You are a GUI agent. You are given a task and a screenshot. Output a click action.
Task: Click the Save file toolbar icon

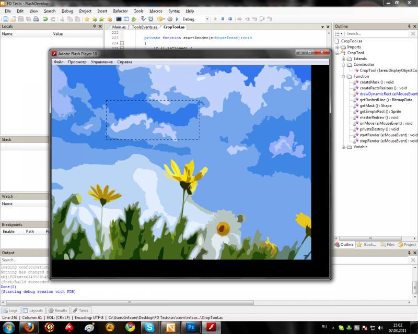tap(21, 19)
